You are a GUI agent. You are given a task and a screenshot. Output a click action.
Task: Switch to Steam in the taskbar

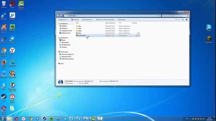point(44,119)
